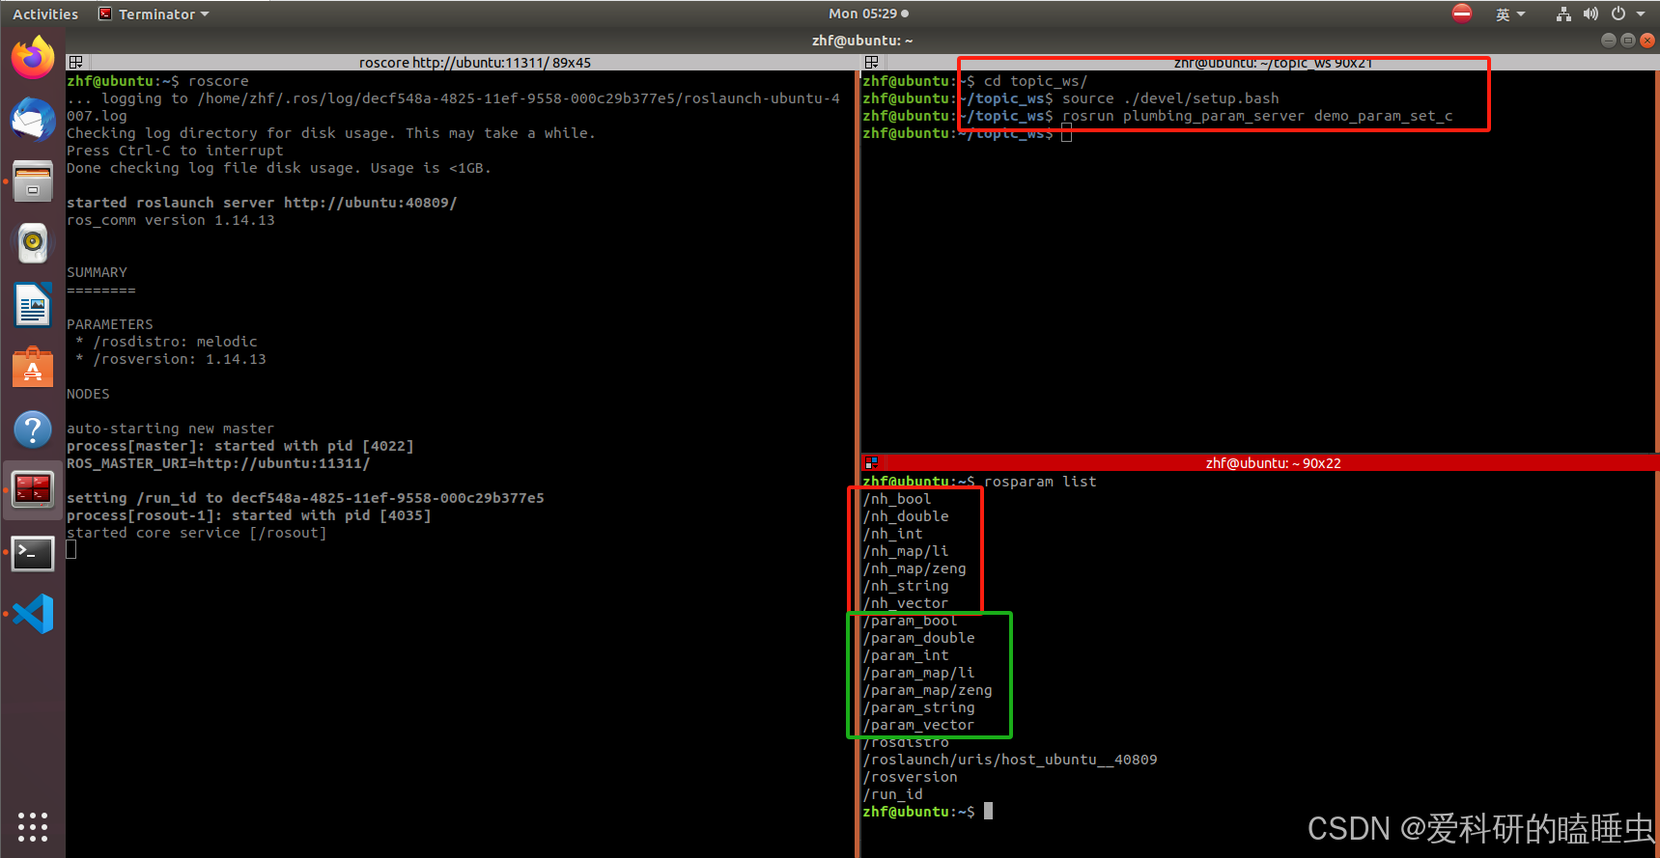Click the /nh_string parameter line
Screen dimensions: 1660x858
(906, 586)
